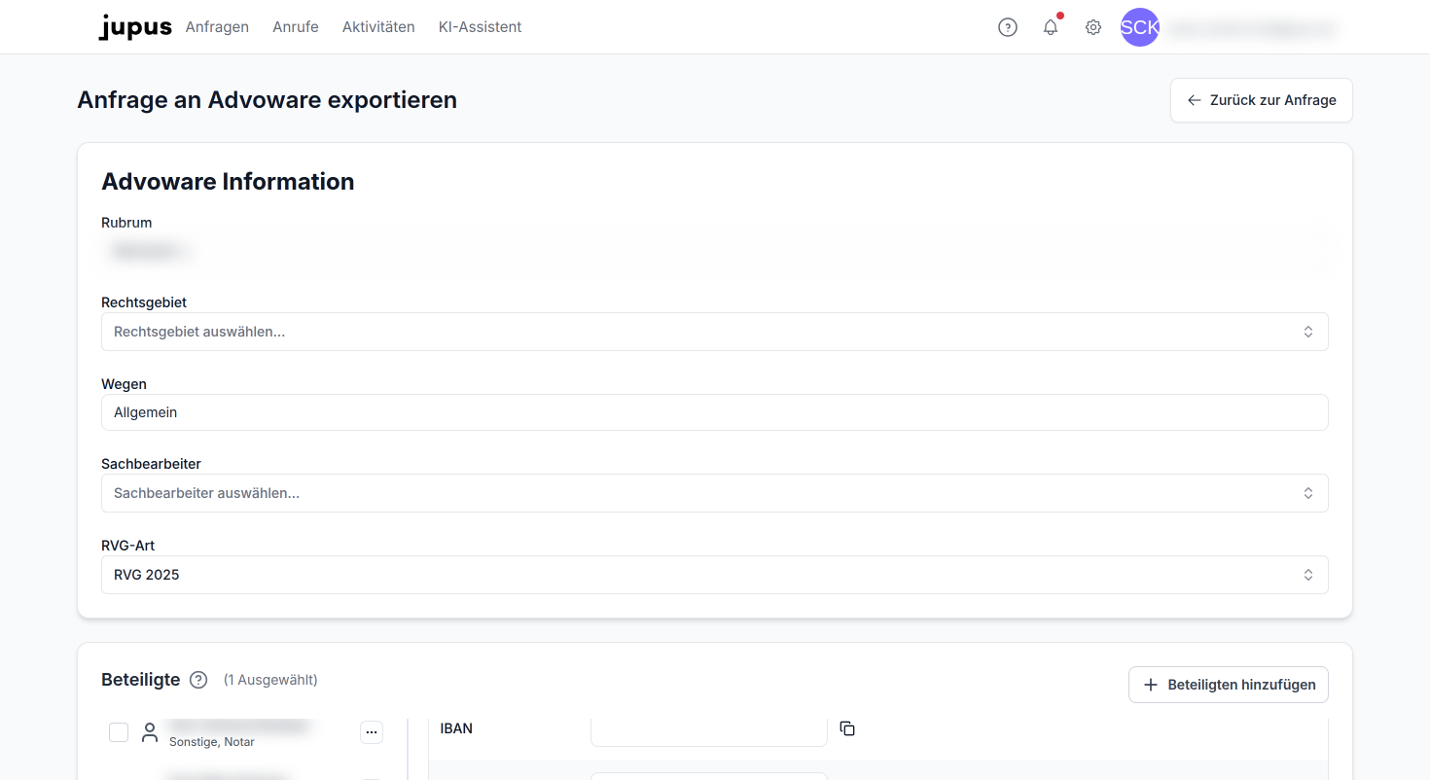Click the person icon of the Sonstige, Notar participant
This screenshot has height=780, width=1430.
[x=150, y=732]
